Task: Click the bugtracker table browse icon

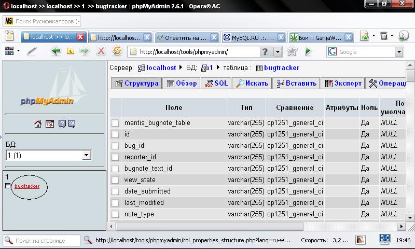Action: (8, 186)
